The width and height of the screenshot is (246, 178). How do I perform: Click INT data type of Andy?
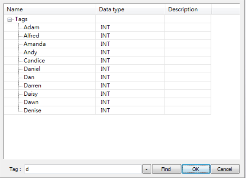point(105,52)
